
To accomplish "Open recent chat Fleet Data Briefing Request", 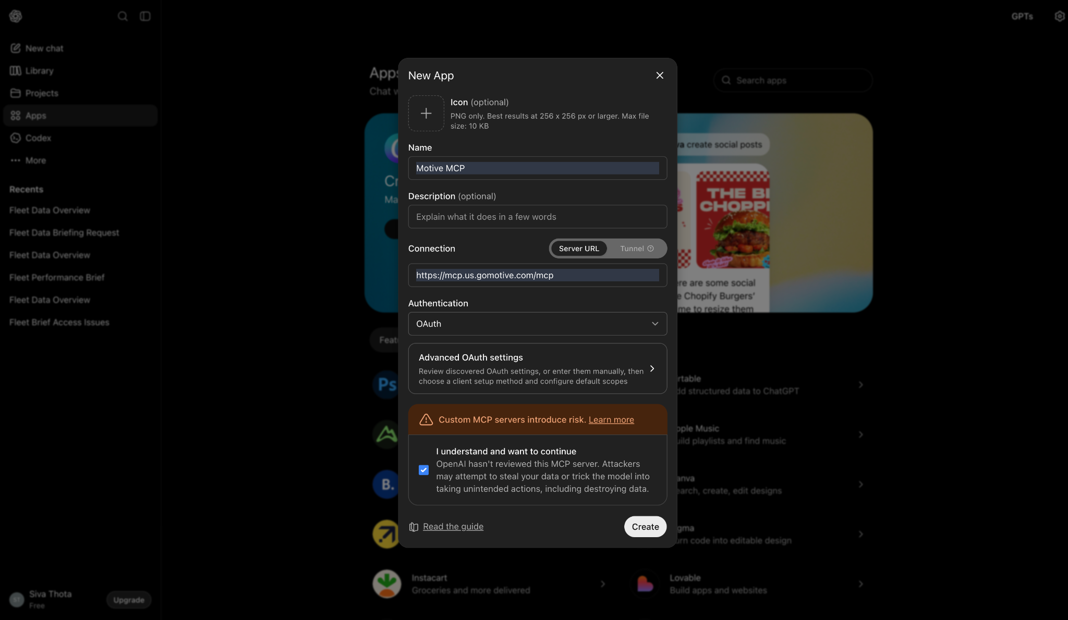I will [x=64, y=233].
